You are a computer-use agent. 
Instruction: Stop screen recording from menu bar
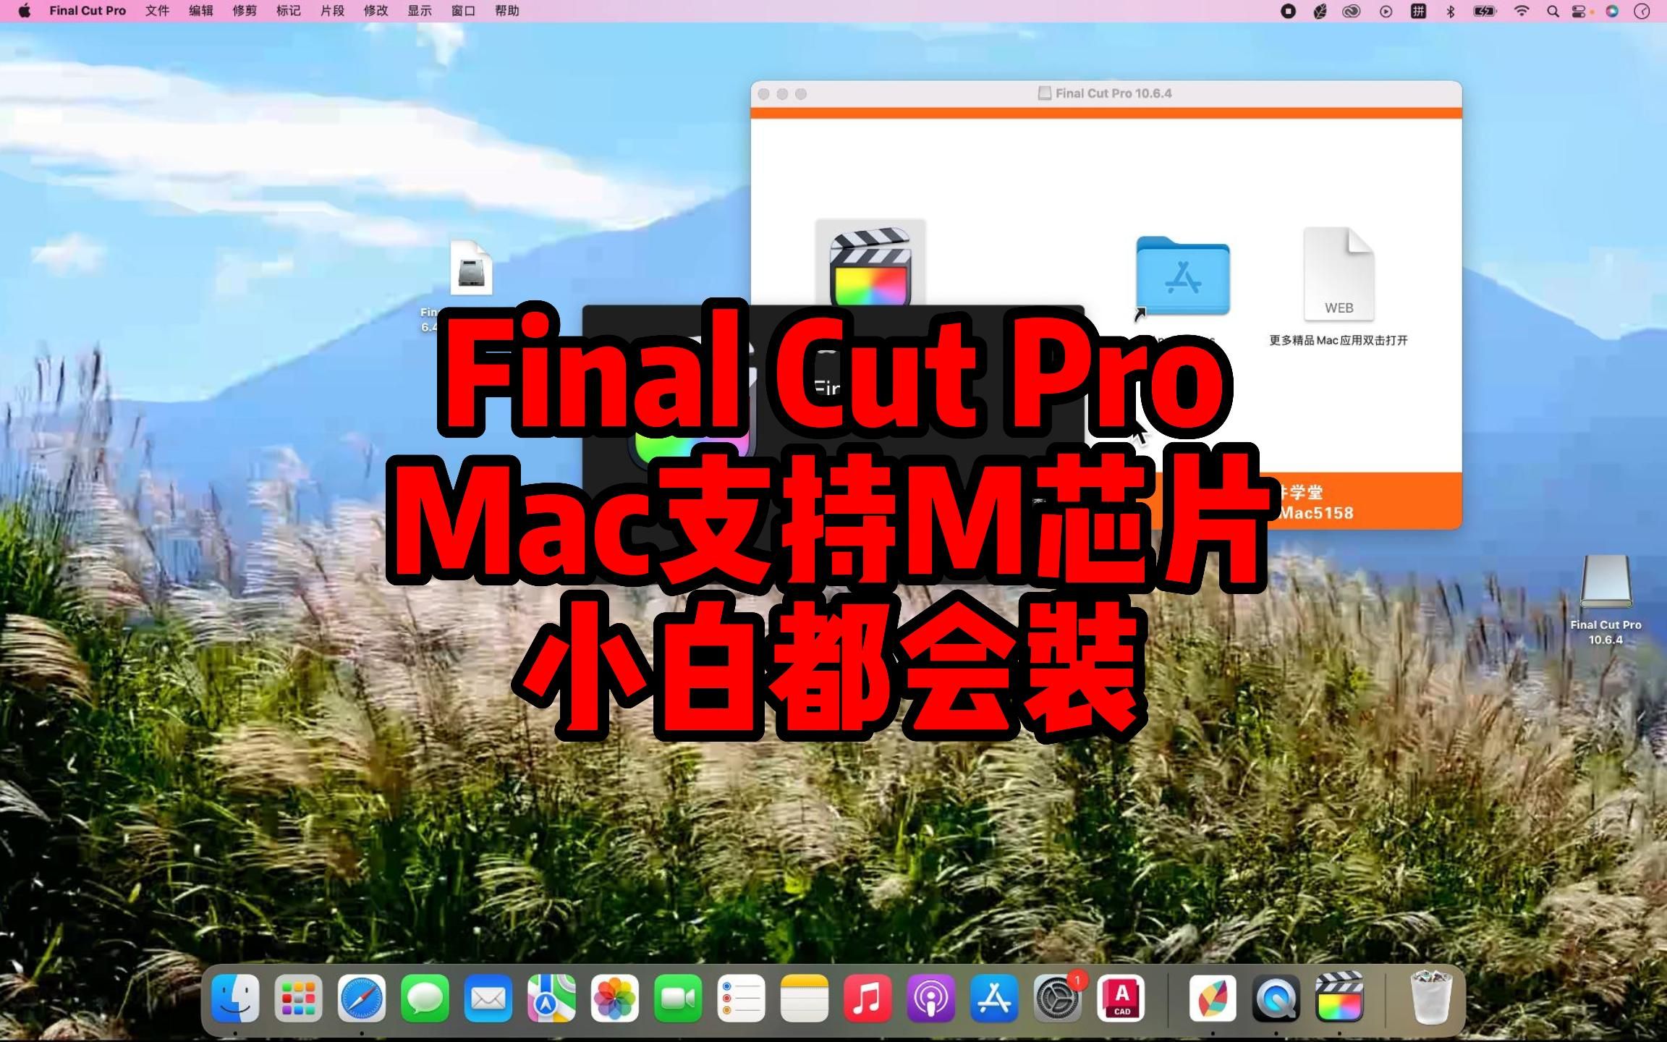tap(1288, 11)
